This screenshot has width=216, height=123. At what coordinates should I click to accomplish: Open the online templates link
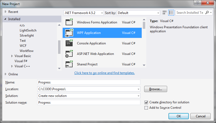[104, 73]
